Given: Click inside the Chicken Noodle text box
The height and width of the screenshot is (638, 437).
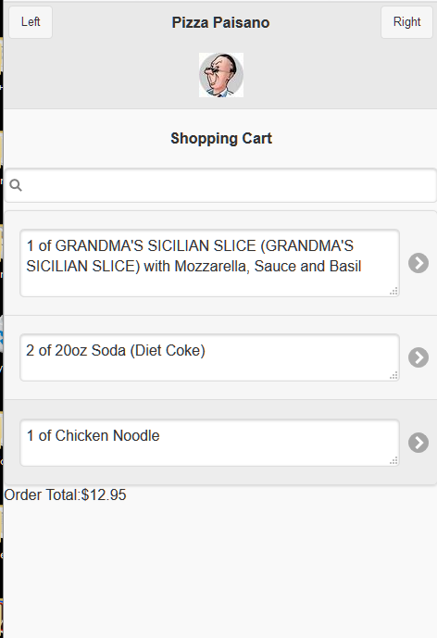Looking at the screenshot, I should point(209,443).
